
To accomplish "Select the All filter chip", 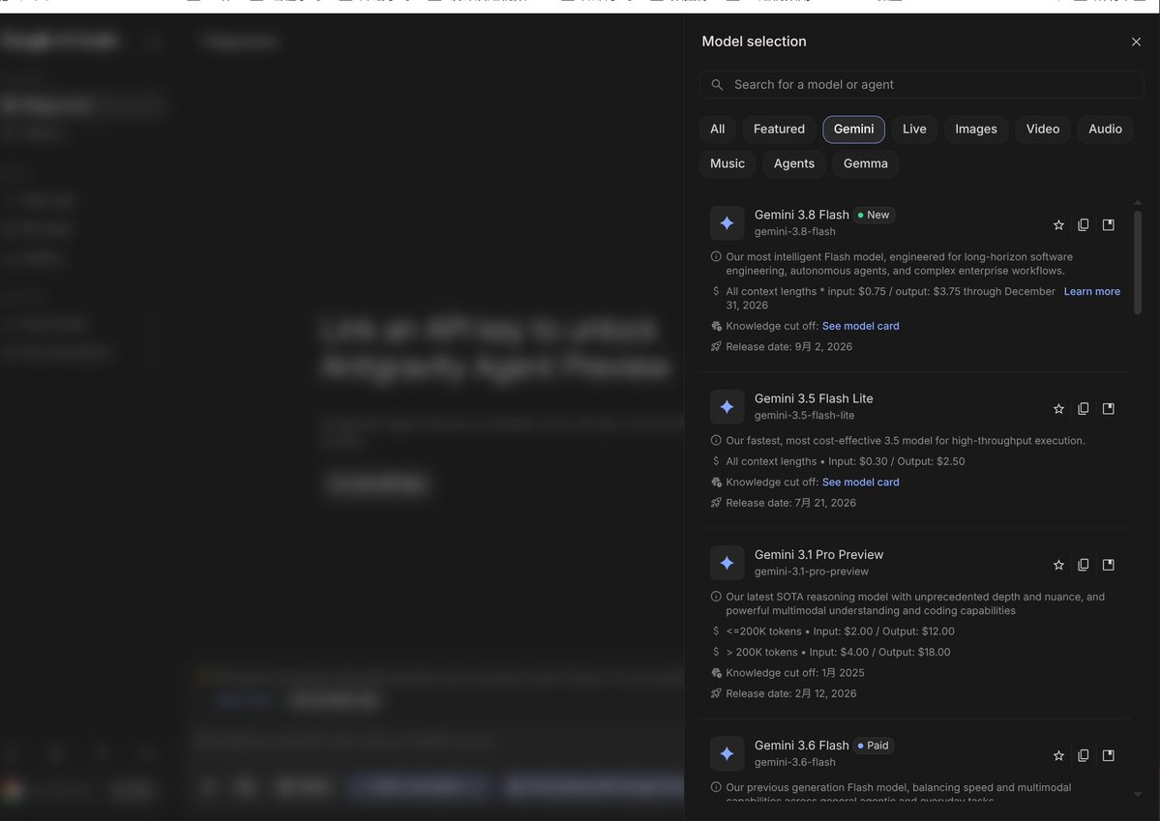I will pos(718,129).
